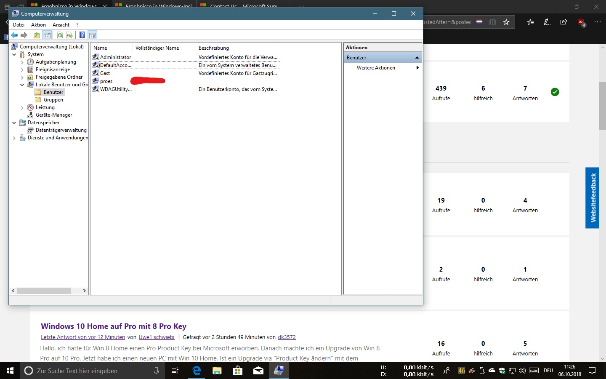Open Uwe1 schwiebi profile link
606x379 pixels.
coord(157,337)
